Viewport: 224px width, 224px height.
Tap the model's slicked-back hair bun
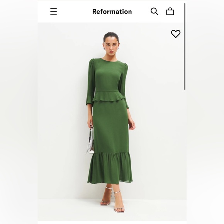point(111,36)
